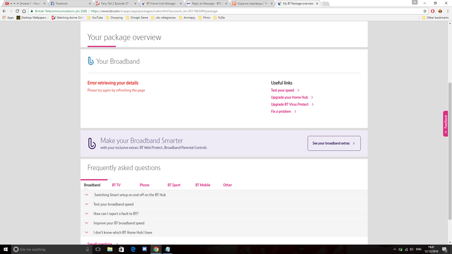Open the Apps bookmarks shortcut
This screenshot has width=452, height=254.
(8, 18)
